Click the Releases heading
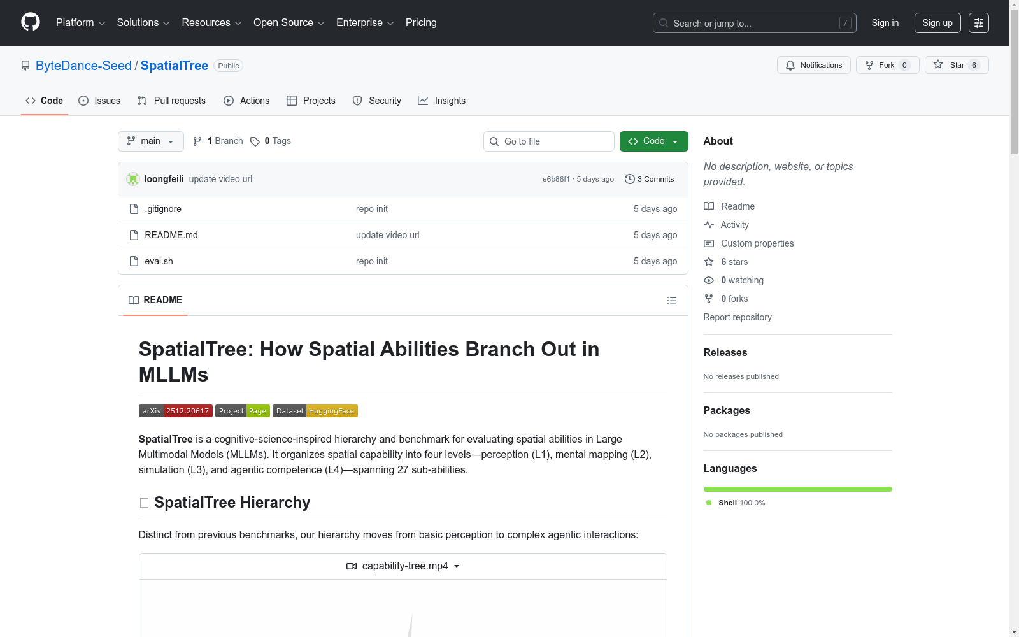 [725, 352]
